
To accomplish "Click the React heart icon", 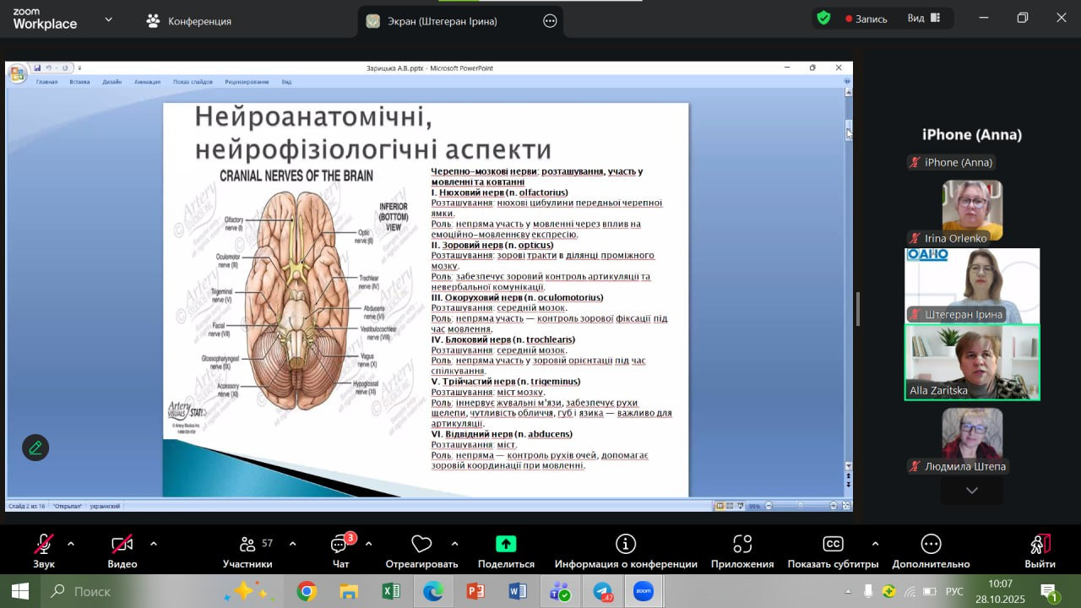I will click(421, 545).
